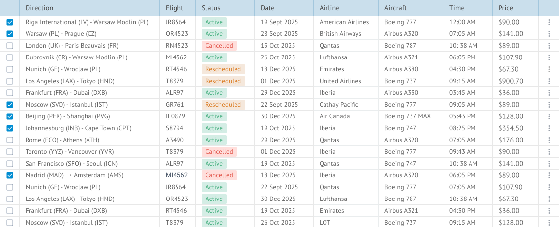Select the San Francisco - Seoul row checkbox

pyautogui.click(x=10, y=163)
